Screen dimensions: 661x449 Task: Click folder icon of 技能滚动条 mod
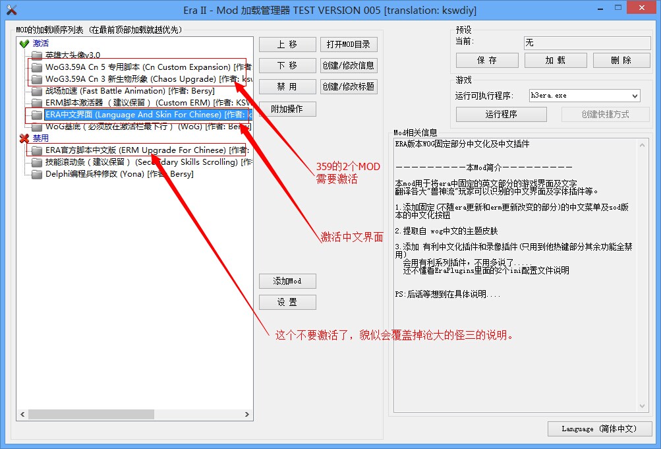tap(37, 162)
